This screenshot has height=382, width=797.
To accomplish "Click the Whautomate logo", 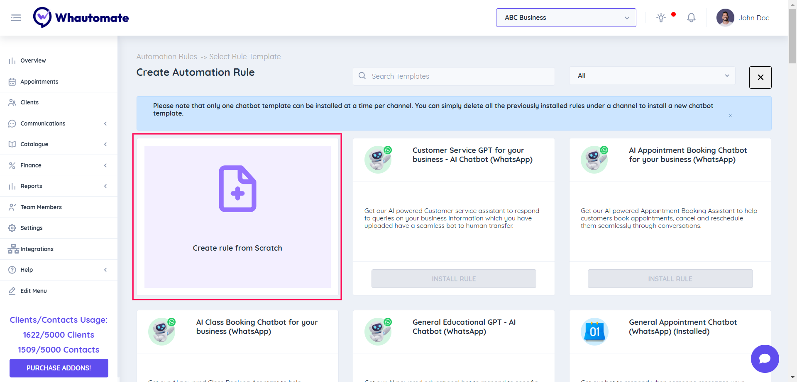I will 81,18.
